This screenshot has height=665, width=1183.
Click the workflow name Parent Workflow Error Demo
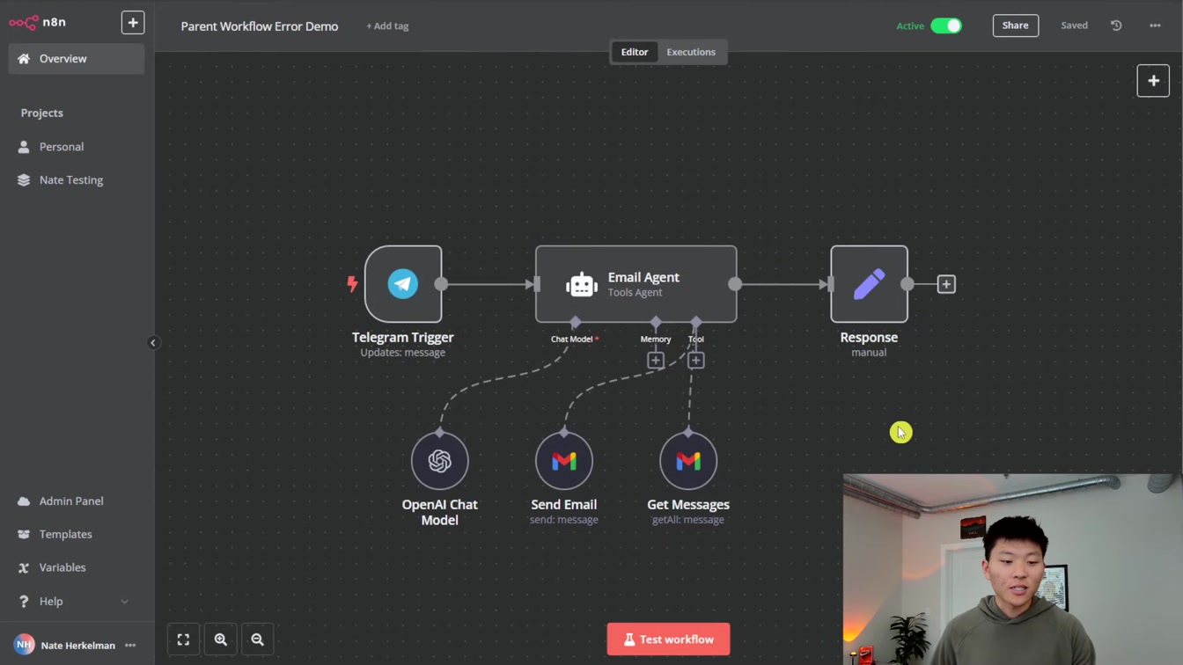[x=260, y=26]
